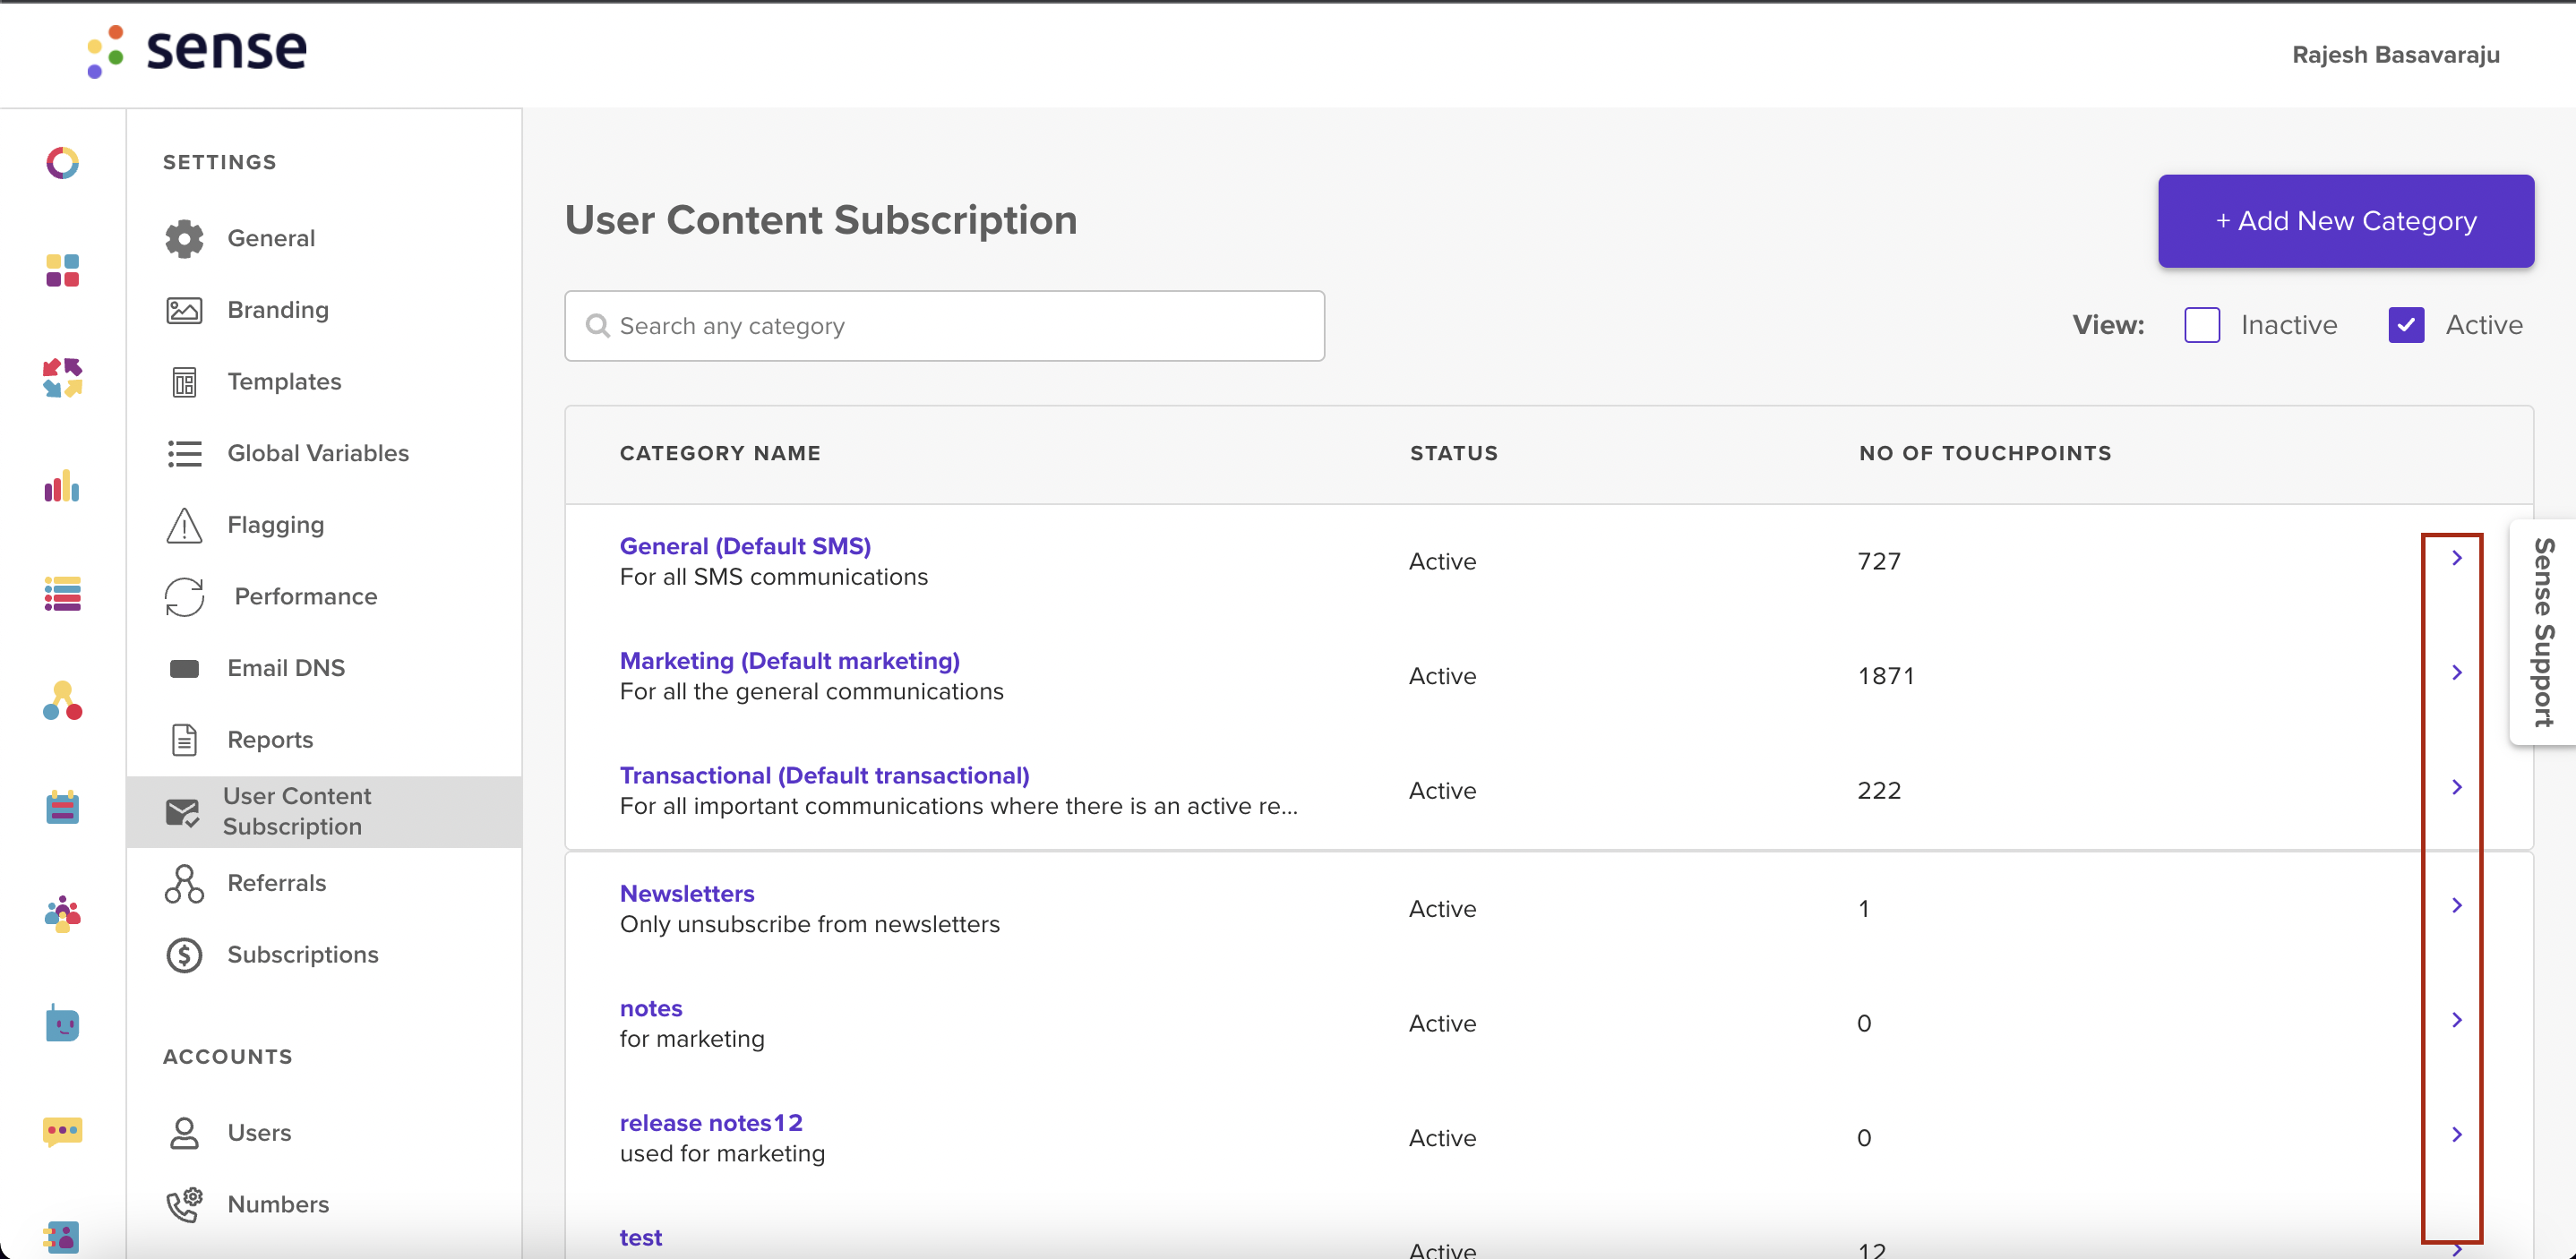Click the Flagging warning triangle icon

(184, 525)
